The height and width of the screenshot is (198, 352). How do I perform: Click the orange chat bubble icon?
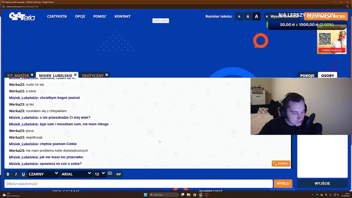(260, 40)
